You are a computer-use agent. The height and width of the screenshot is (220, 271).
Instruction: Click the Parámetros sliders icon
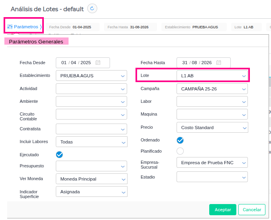point(10,27)
